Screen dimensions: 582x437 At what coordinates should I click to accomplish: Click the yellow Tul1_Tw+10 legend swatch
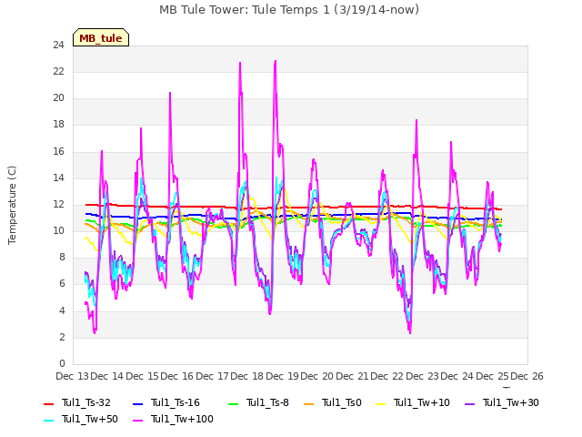pyautogui.click(x=381, y=403)
